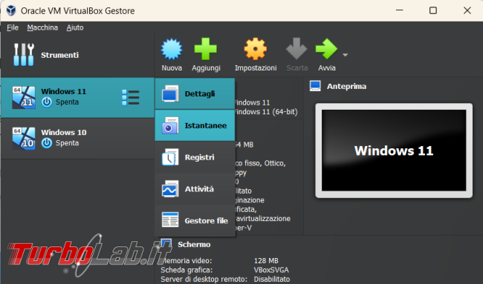Open the File menu

pos(13,27)
